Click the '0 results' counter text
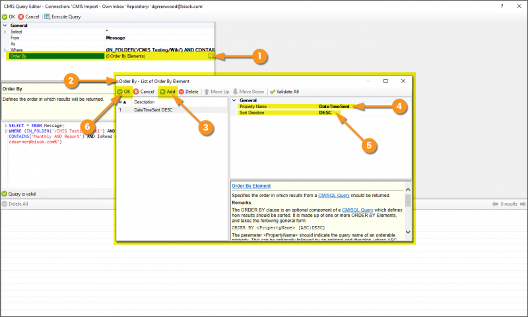The width and height of the screenshot is (528, 317). [509, 204]
